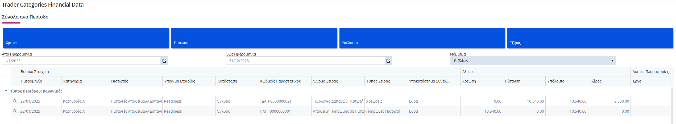The image size is (676, 124).
Task: Click the Χρέωση summary tile
Action: pyautogui.click(x=86, y=38)
